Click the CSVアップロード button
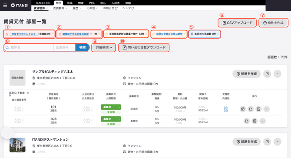The width and height of the screenshot is (291, 158). click(x=237, y=23)
